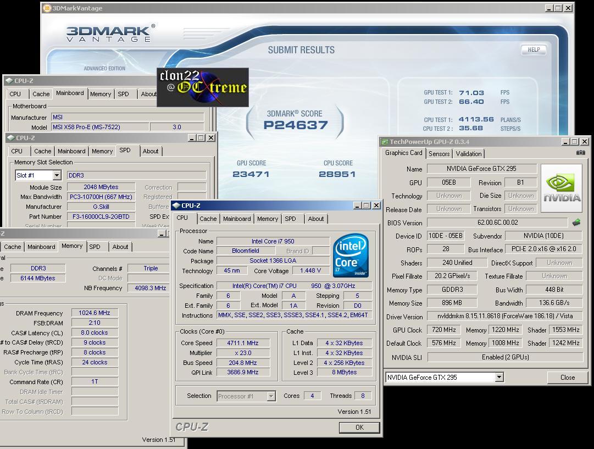Click the BIOS Version 62.00.6C.00.02 field
Screen dimensions: 594x449
(x=497, y=223)
